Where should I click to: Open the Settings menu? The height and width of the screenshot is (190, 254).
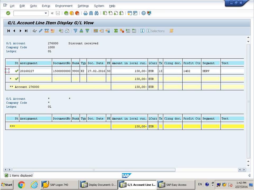pos(83,6)
